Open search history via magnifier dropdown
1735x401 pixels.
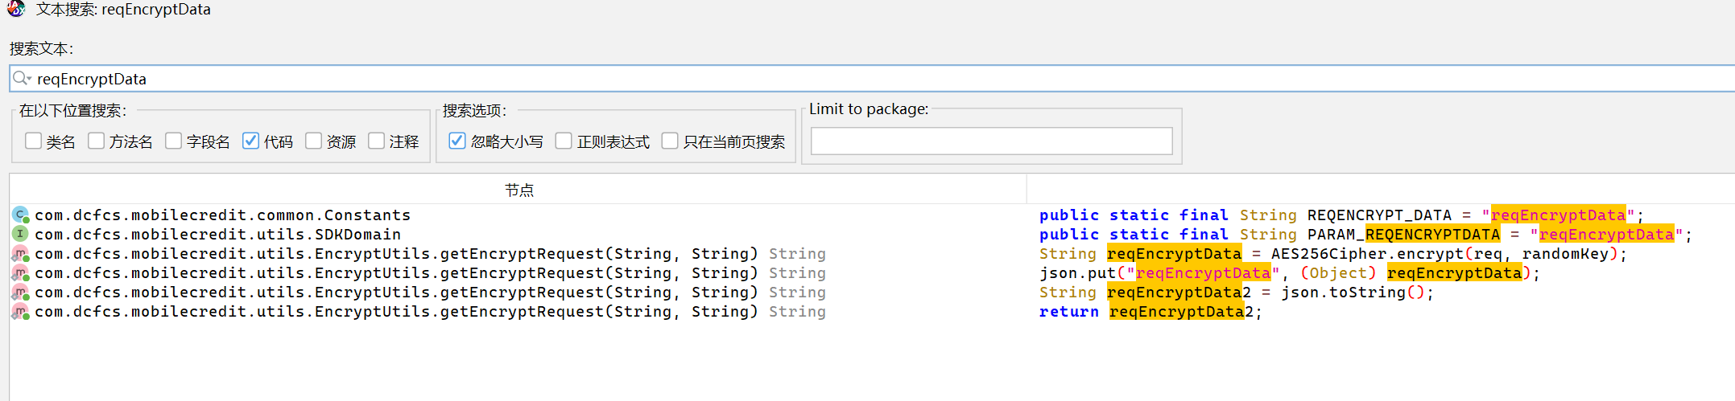[x=22, y=79]
